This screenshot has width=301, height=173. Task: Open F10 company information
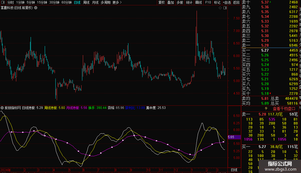[x=208, y=2]
